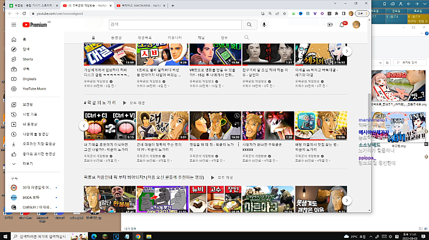Open the notifications bell
The image size is (429, 240).
(343, 25)
